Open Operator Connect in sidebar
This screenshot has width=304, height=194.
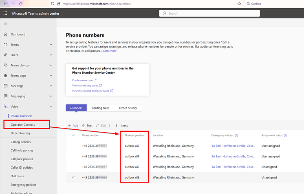coord(23,124)
